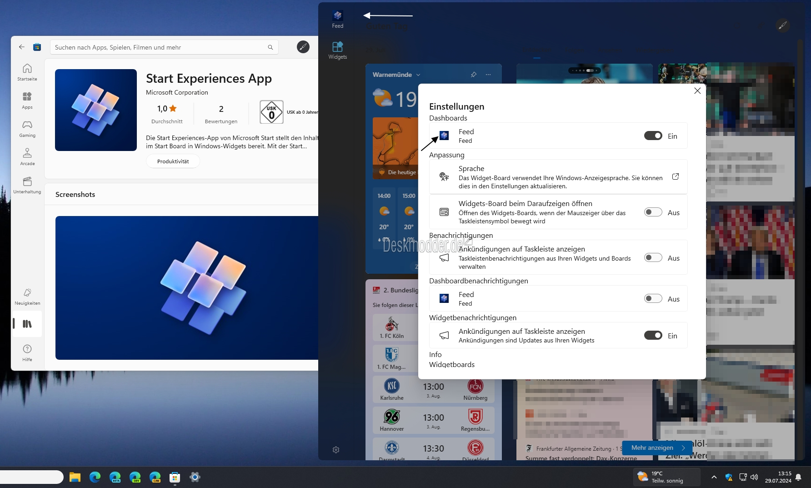Open the Feed dashboard in widgets sidebar
The height and width of the screenshot is (488, 811).
point(337,19)
